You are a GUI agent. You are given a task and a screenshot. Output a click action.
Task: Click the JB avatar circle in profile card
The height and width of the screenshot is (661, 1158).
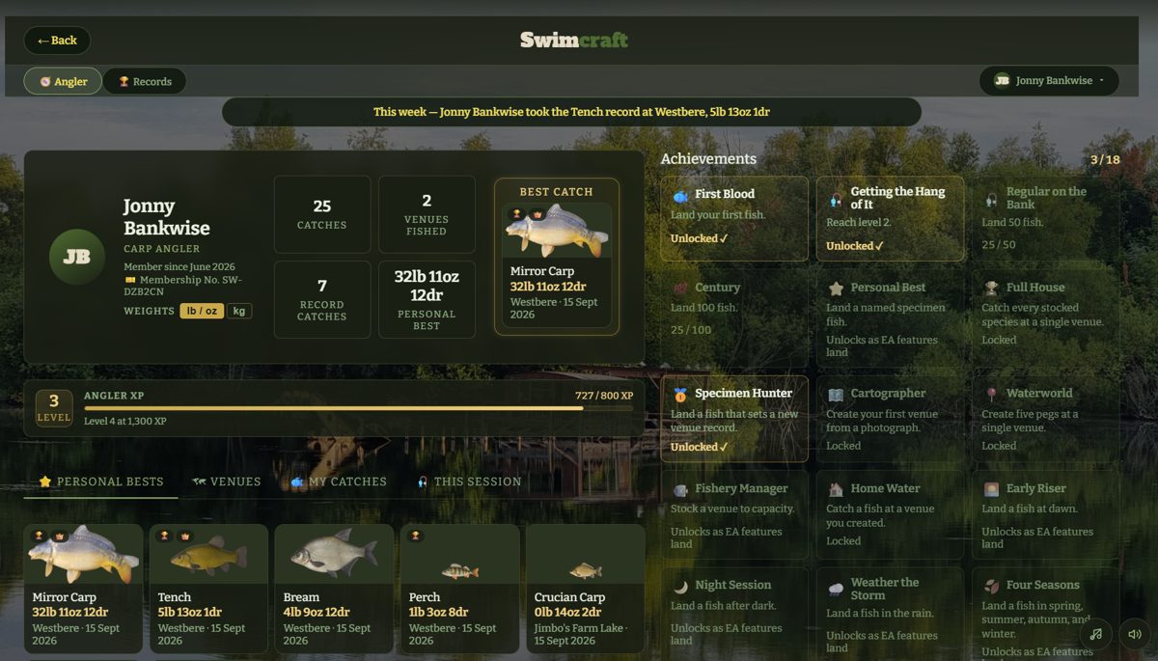pyautogui.click(x=77, y=257)
